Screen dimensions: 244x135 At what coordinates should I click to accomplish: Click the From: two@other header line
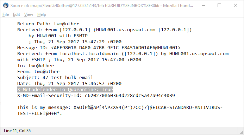38,72
